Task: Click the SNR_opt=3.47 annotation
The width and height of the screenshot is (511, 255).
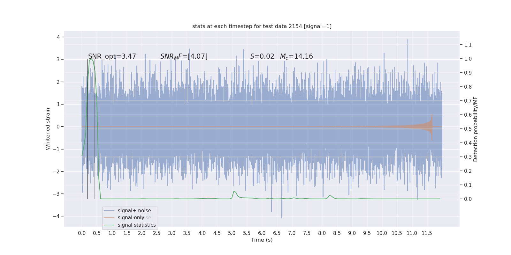Action: [x=112, y=56]
